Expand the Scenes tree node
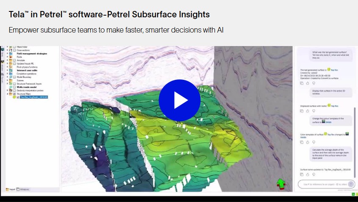This screenshot has height=202, width=358. (x=7, y=80)
